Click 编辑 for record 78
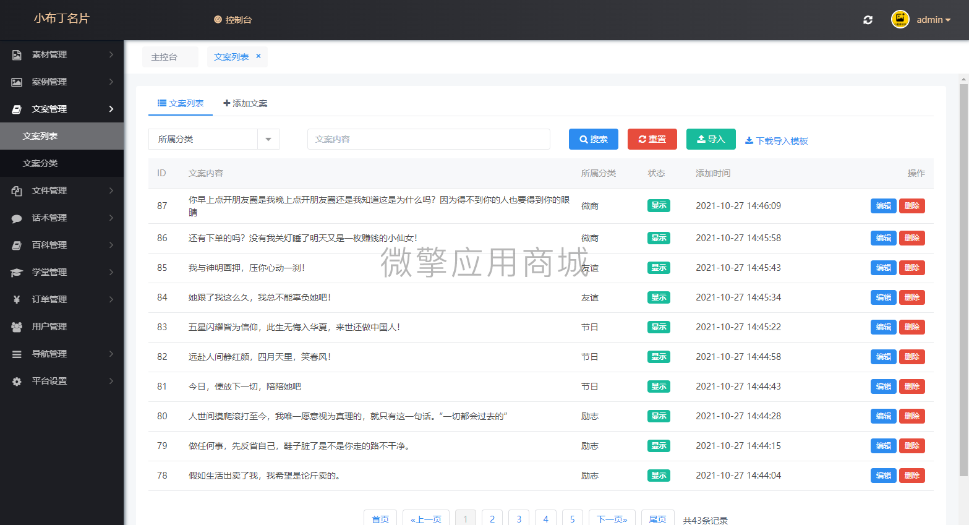 pyautogui.click(x=883, y=476)
